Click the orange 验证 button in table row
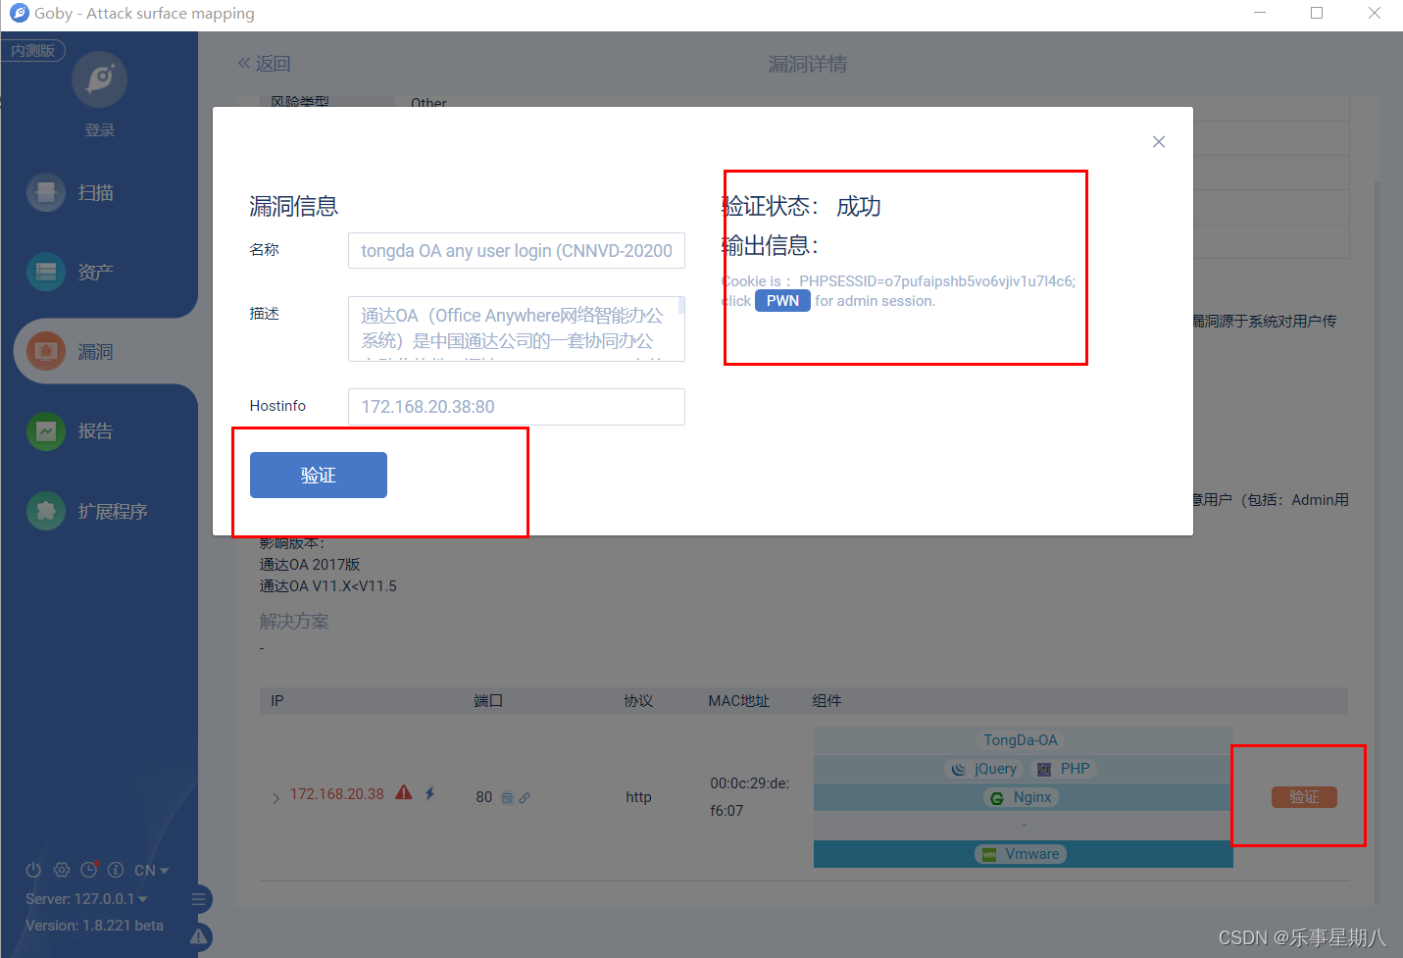 point(1304,797)
